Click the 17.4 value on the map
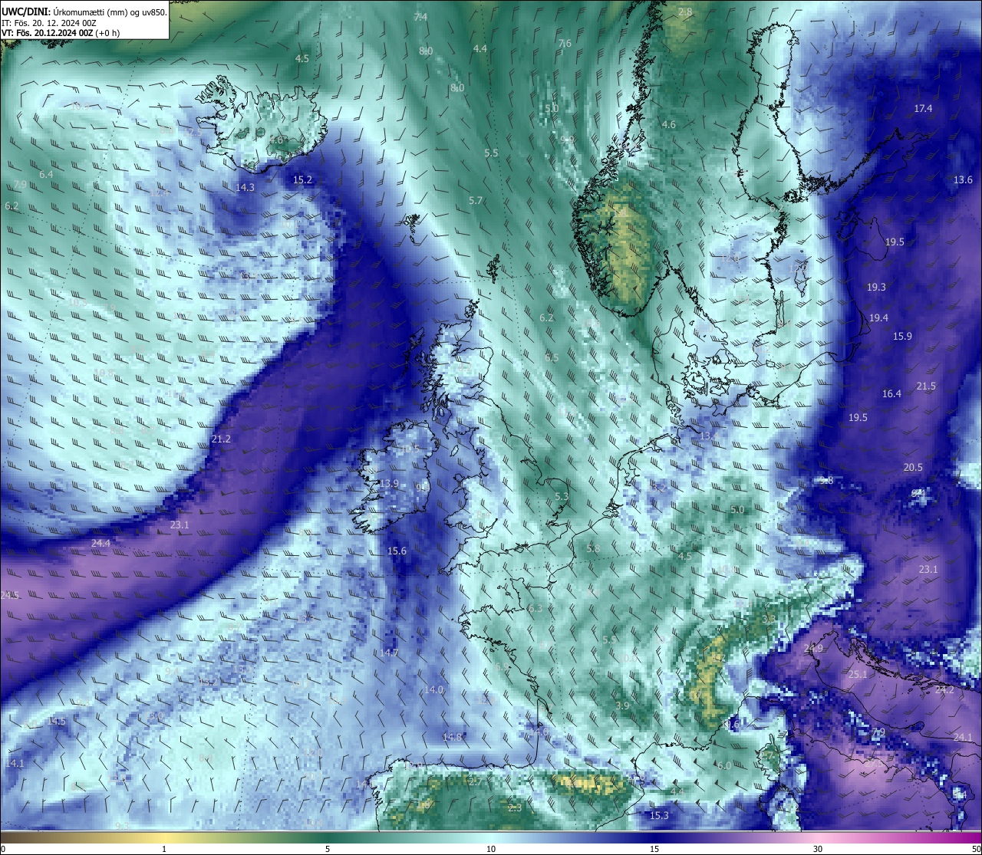982x855 pixels. coord(923,109)
